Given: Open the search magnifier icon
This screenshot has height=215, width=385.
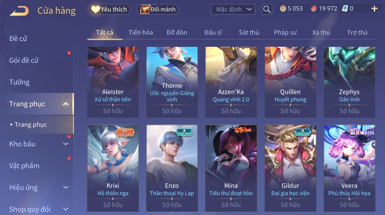Looking at the screenshot, I should coord(267,10).
